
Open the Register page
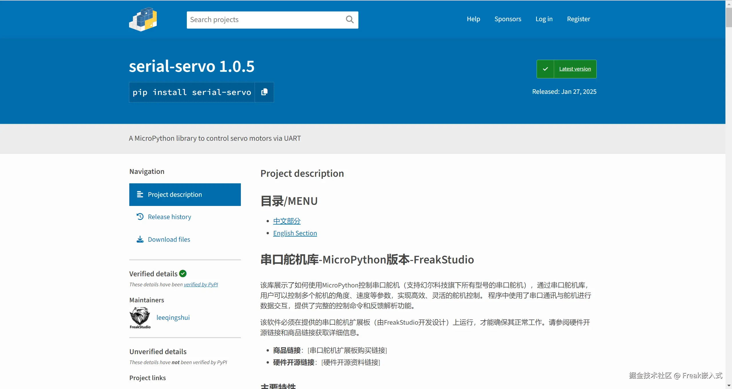[x=578, y=19]
